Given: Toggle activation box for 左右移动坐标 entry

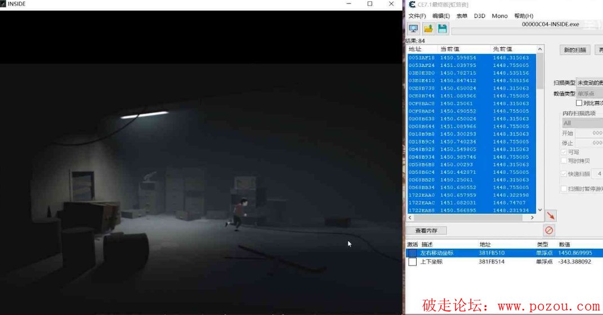Looking at the screenshot, I should pyautogui.click(x=412, y=253).
